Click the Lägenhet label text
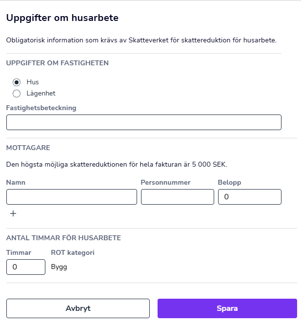The height and width of the screenshot is (325, 301). pyautogui.click(x=41, y=94)
